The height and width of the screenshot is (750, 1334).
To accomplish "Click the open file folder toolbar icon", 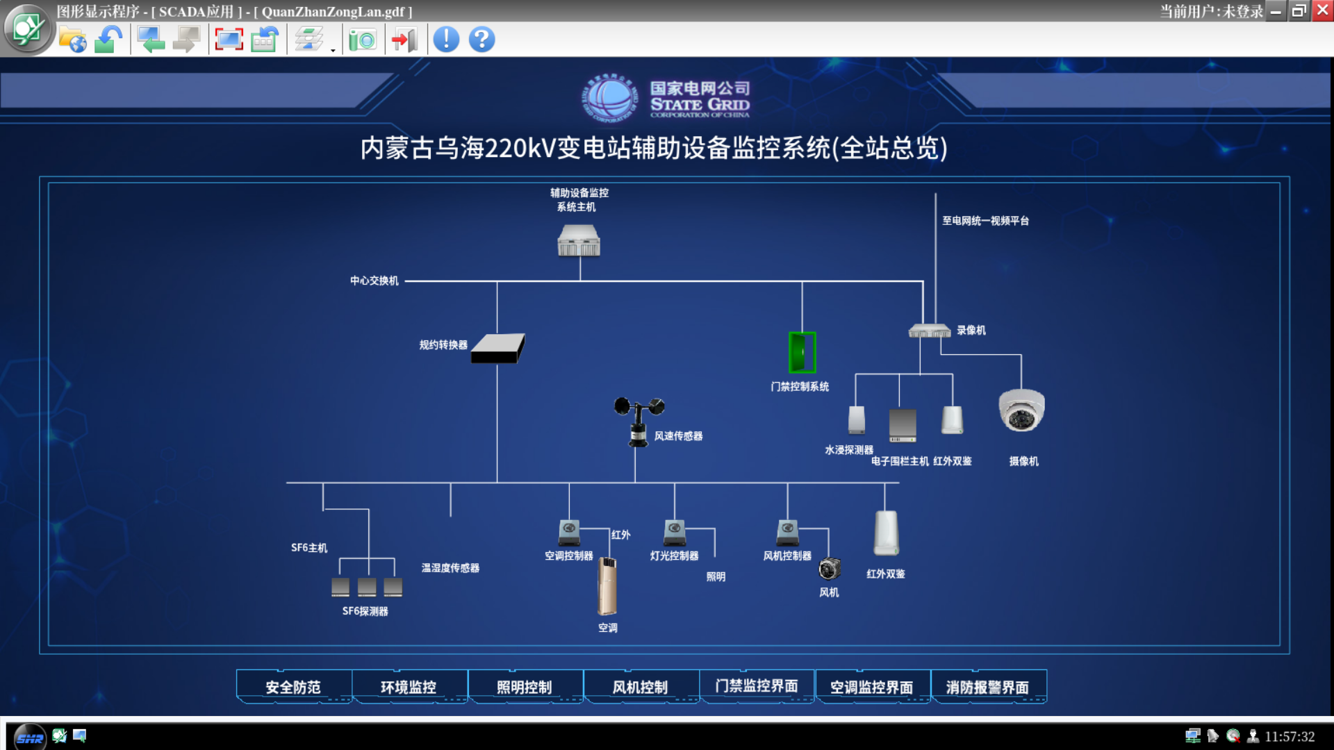I will pyautogui.click(x=72, y=40).
